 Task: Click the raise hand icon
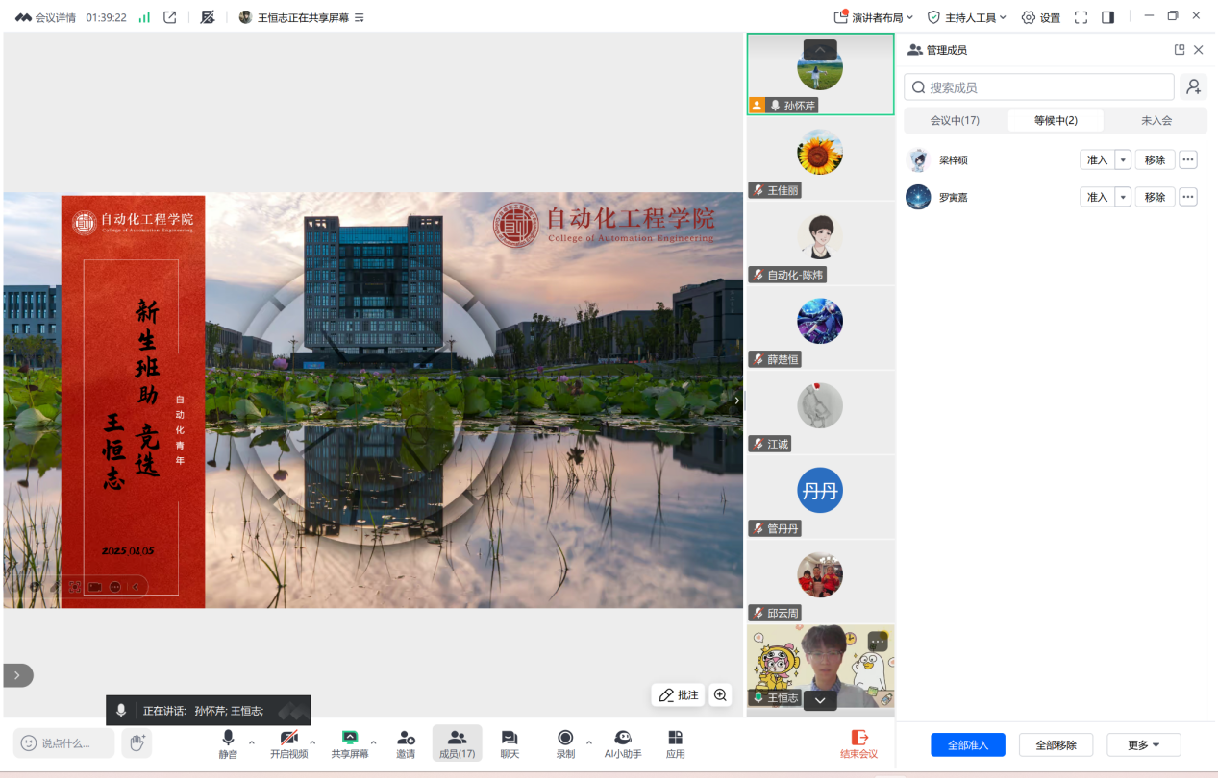tap(137, 742)
